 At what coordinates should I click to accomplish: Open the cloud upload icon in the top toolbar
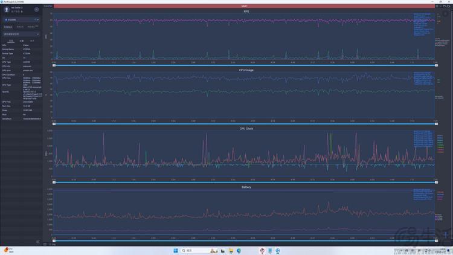[448, 6]
